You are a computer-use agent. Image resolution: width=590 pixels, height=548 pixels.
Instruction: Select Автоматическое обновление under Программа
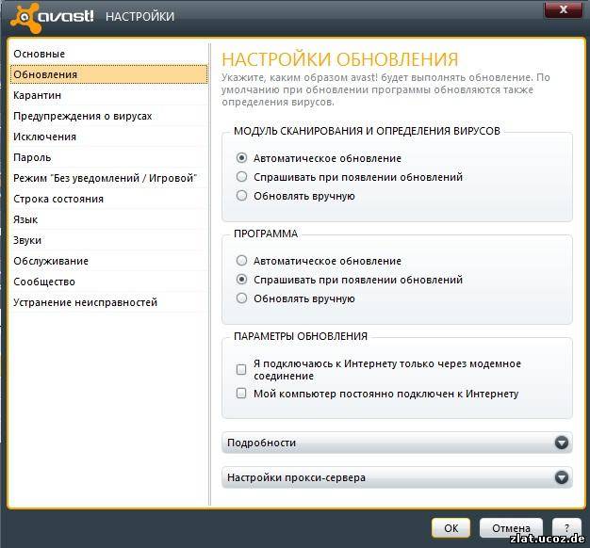[x=241, y=261]
